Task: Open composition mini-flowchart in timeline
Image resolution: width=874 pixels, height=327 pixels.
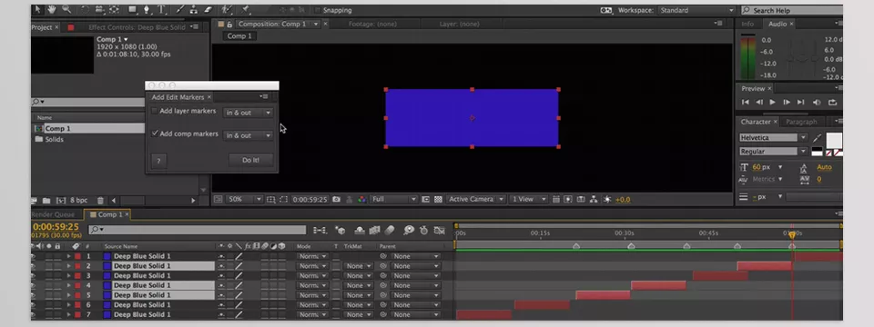Action: (x=320, y=230)
